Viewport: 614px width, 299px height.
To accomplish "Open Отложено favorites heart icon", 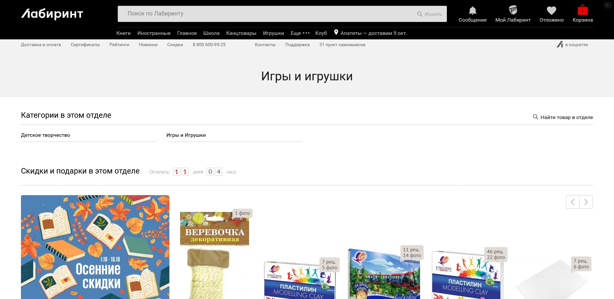I will point(551,11).
